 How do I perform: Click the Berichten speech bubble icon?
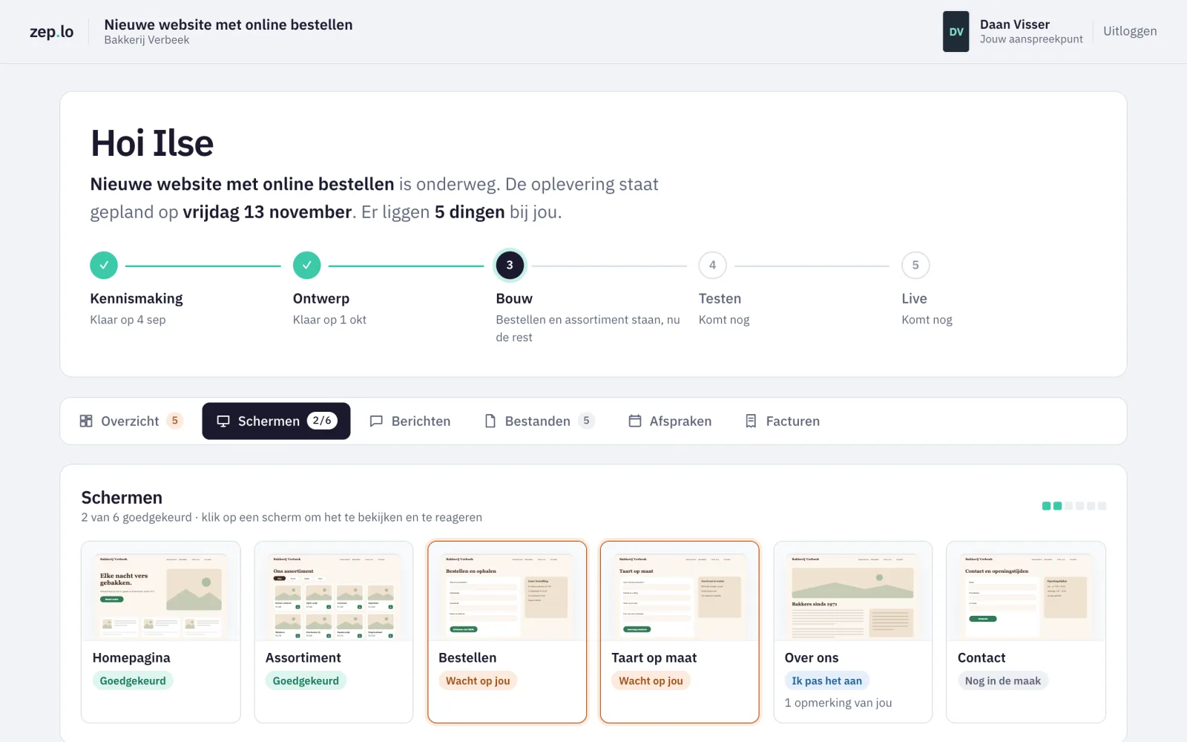[376, 421]
